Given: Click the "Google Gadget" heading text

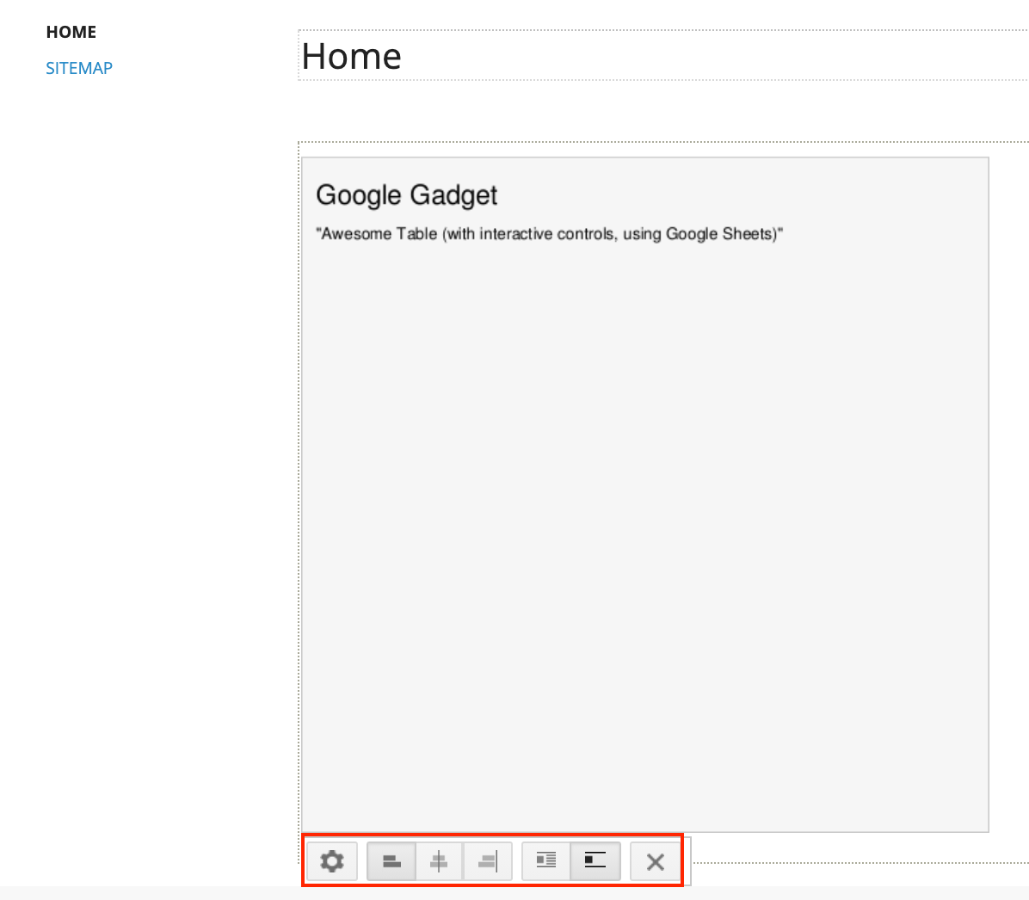Looking at the screenshot, I should point(407,195).
